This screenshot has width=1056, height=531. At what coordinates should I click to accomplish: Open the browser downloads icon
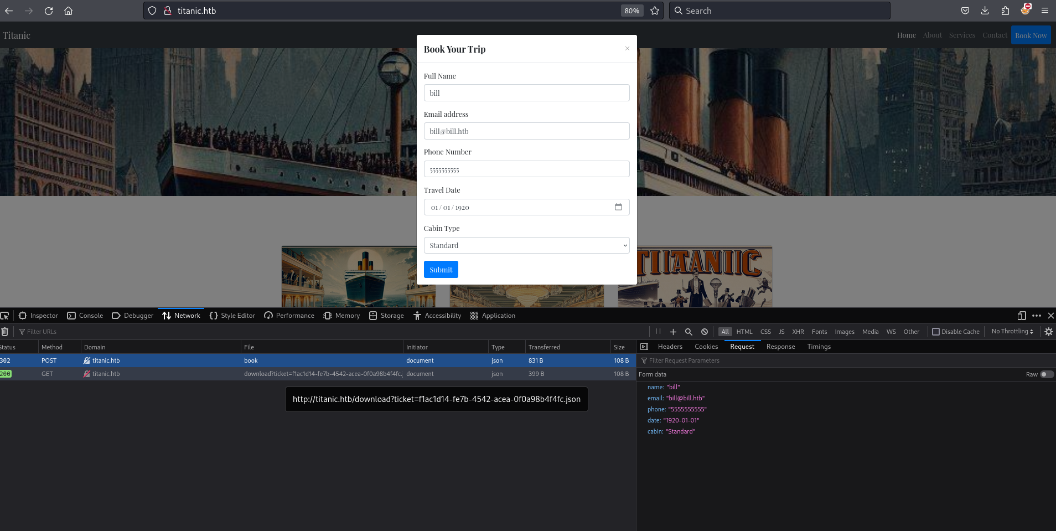[x=985, y=11]
